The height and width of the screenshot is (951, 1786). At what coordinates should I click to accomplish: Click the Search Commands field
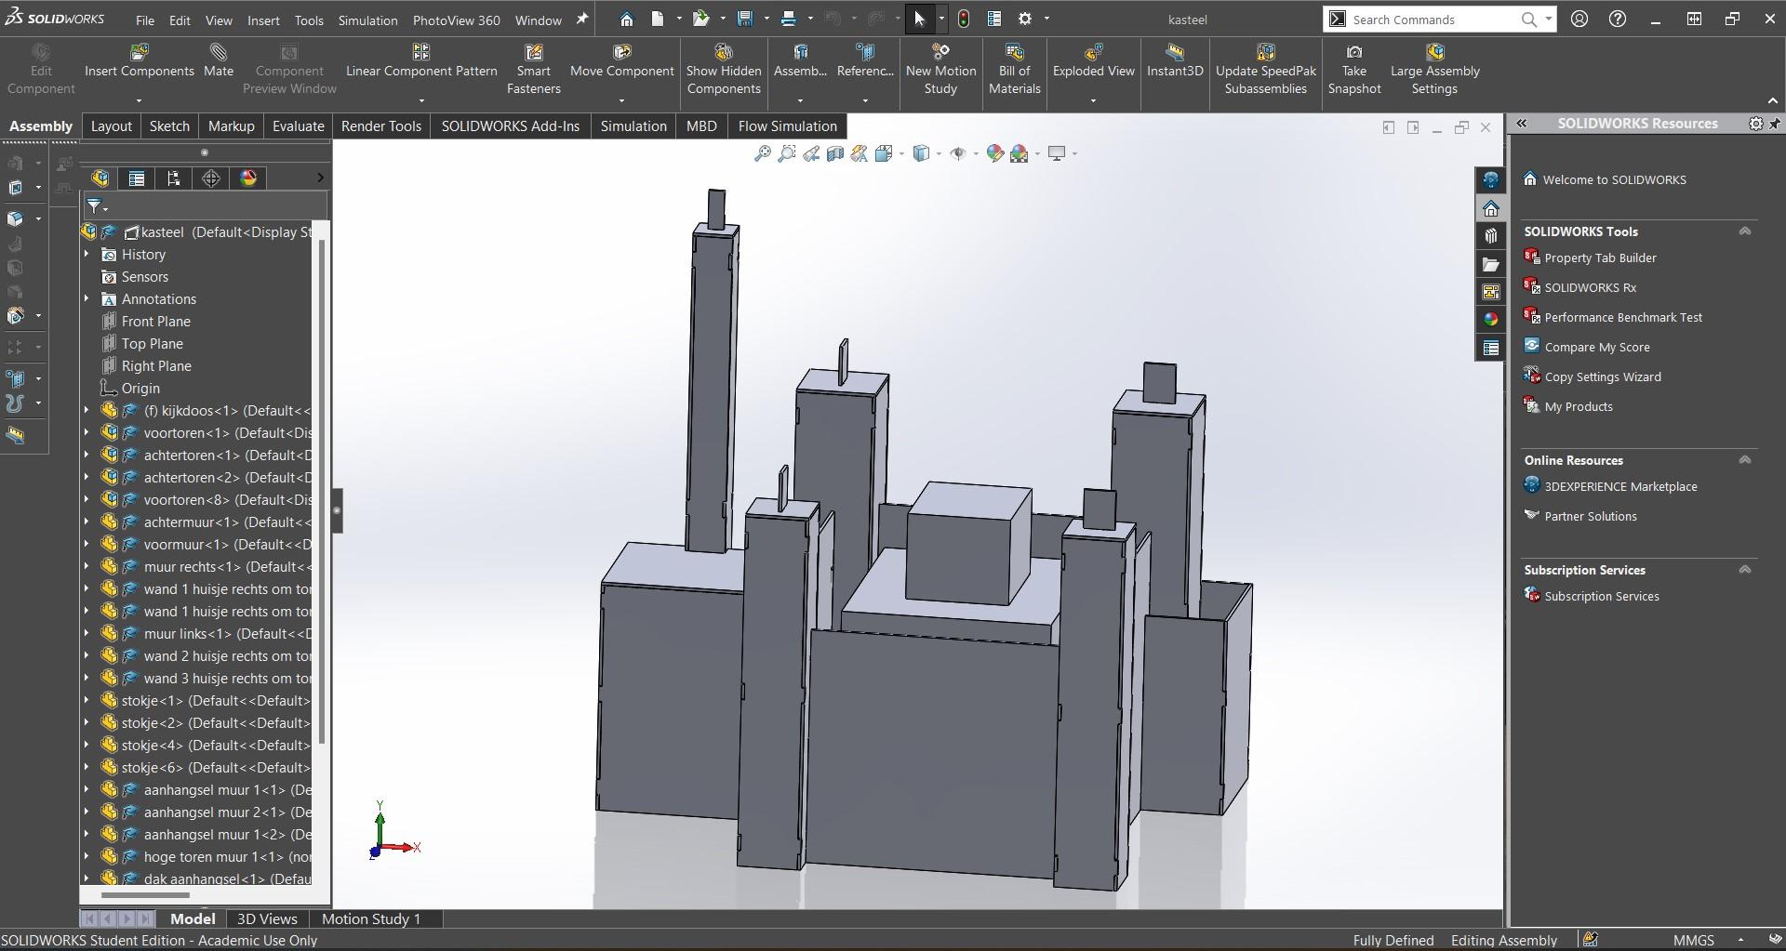1433,20
